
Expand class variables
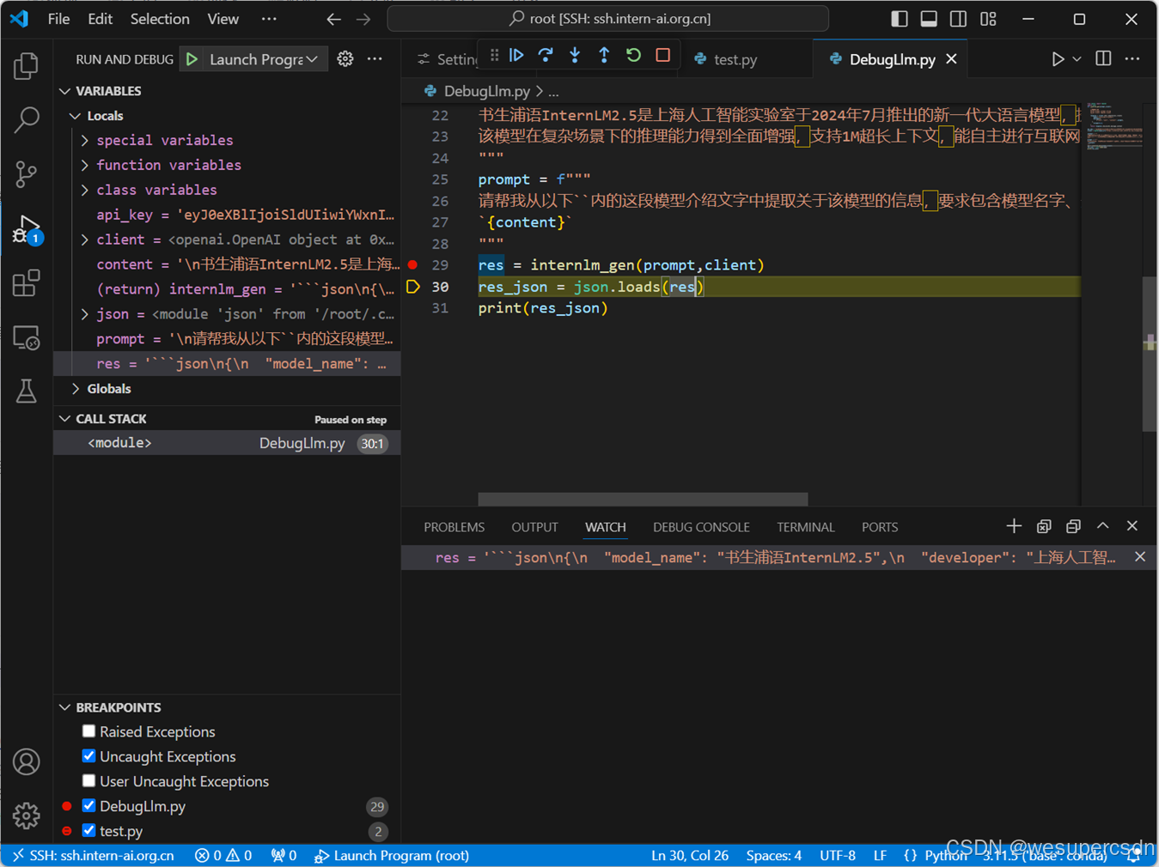pos(84,190)
